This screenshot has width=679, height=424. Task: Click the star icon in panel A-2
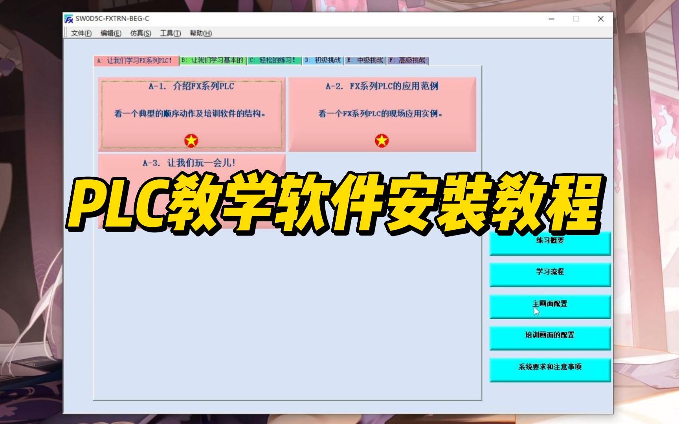pos(382,139)
